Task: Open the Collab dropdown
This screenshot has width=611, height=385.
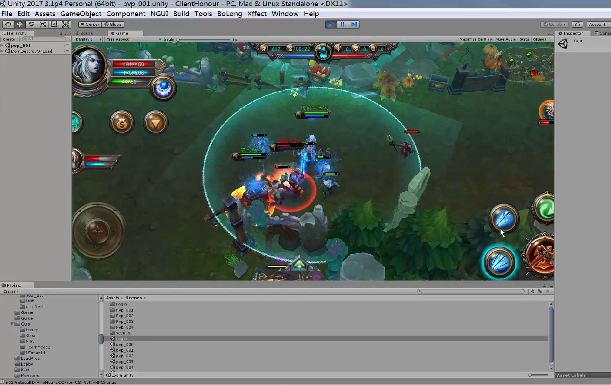Action: pos(555,24)
